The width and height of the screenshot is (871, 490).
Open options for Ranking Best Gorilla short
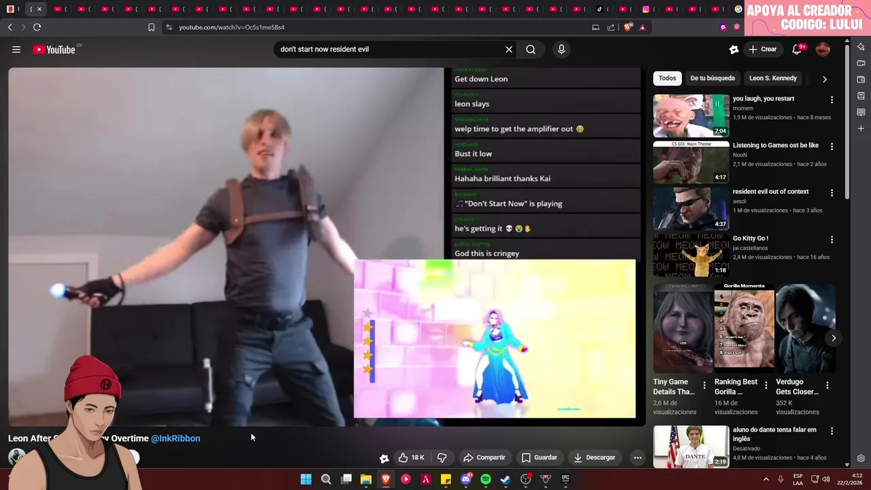pyautogui.click(x=766, y=385)
